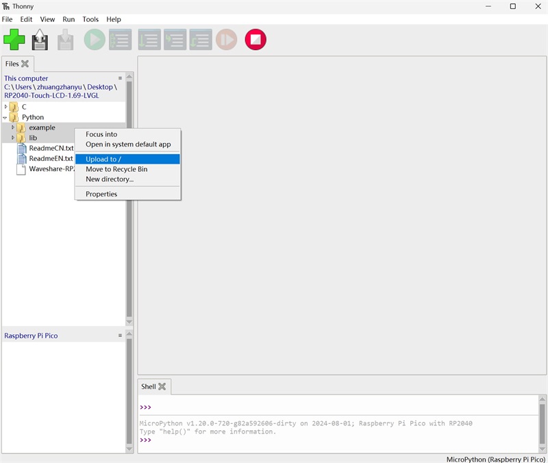The image size is (548, 463).
Task: Select ReadmeCN.txt file name
Action: click(x=51, y=148)
